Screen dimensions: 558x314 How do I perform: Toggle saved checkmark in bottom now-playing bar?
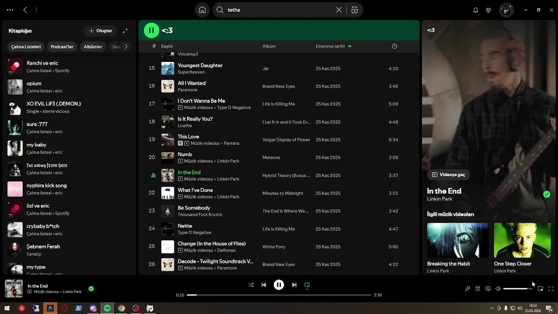(x=91, y=288)
